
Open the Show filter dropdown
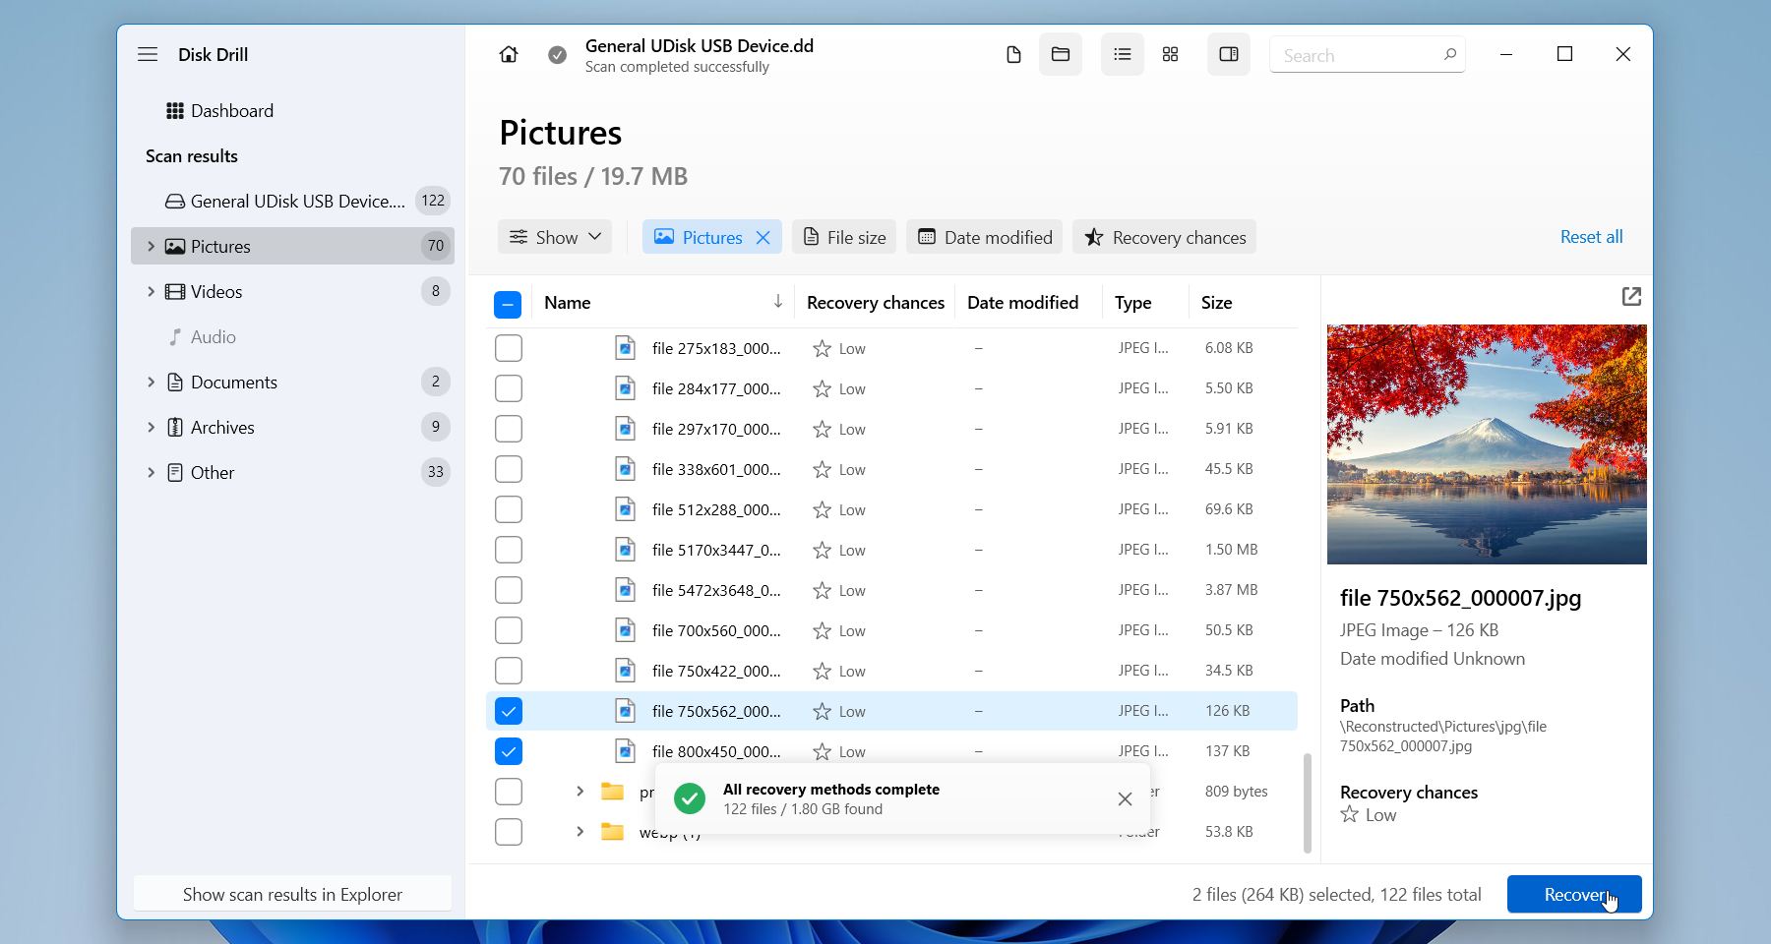tap(554, 236)
